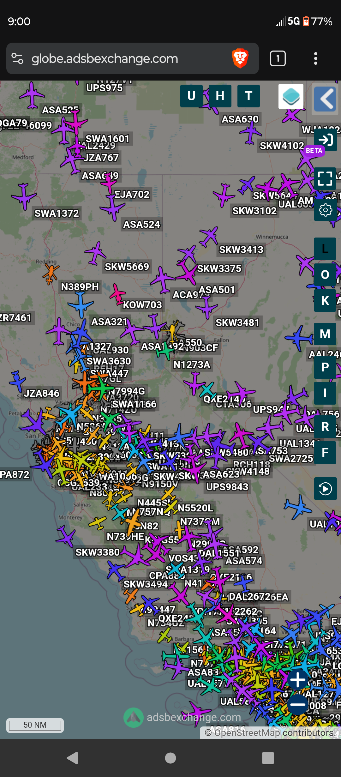
Task: Tap the Android home button
Action: (x=170, y=758)
